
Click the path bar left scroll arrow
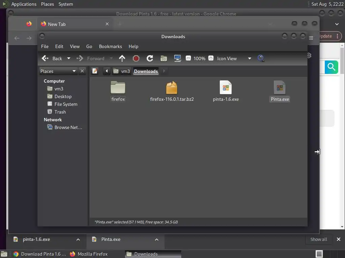(106, 71)
